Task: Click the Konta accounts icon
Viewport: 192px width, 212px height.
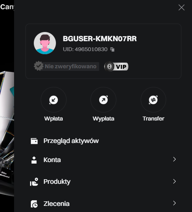Action: click(x=34, y=160)
